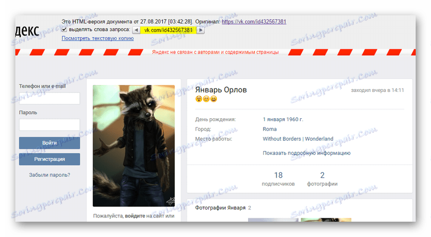Open the text copy link 'Посмотреть текстовую копию'

coord(98,38)
